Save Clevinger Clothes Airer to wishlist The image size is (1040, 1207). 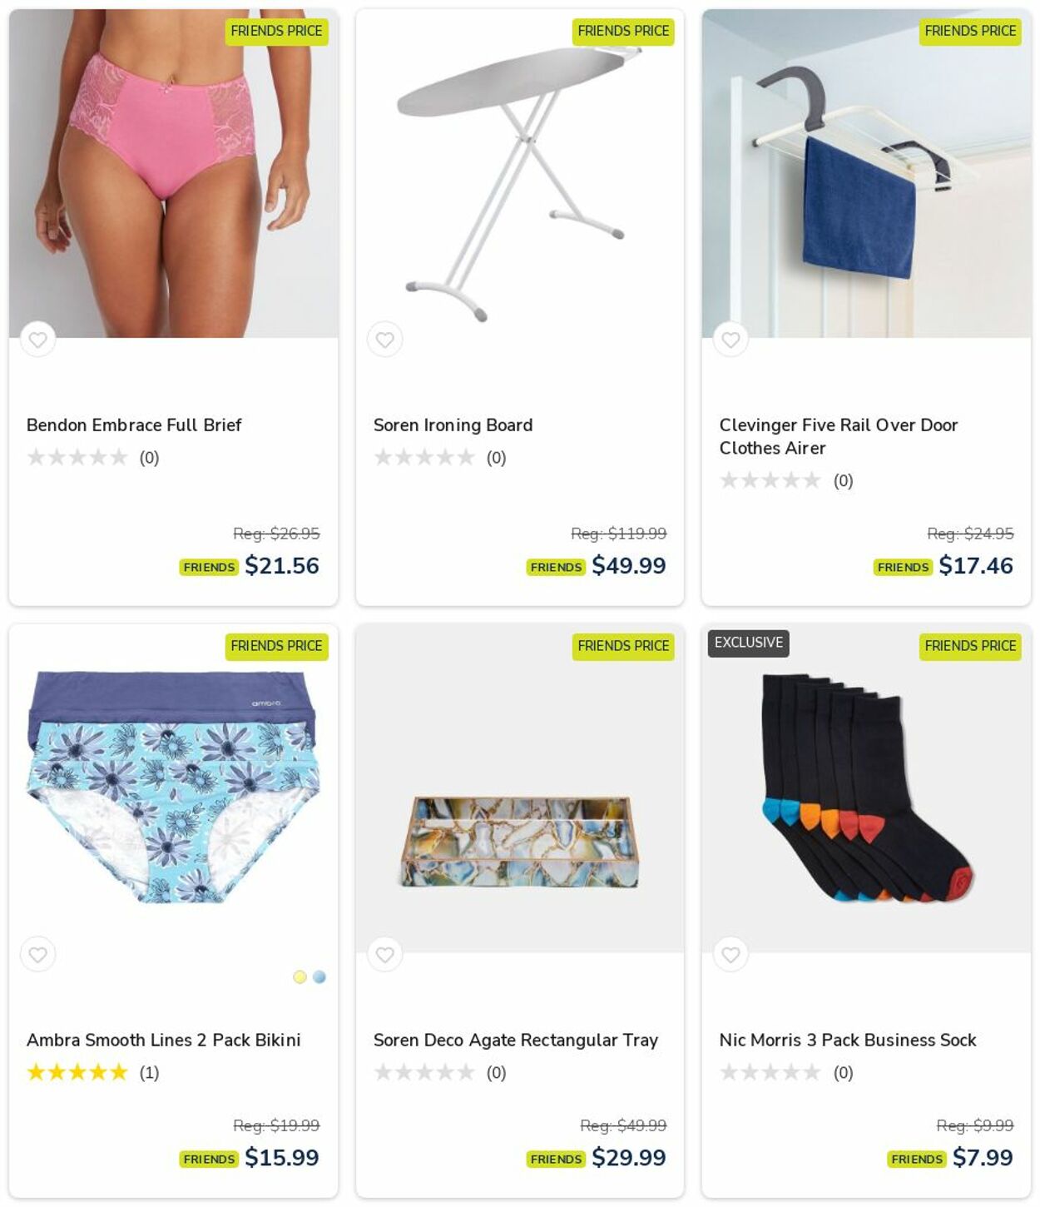coord(730,340)
